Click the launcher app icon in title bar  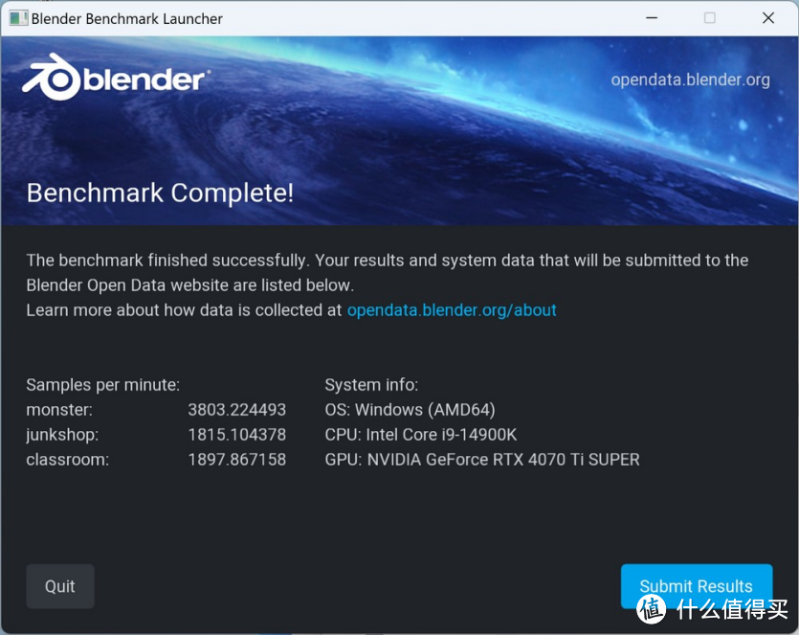point(18,18)
